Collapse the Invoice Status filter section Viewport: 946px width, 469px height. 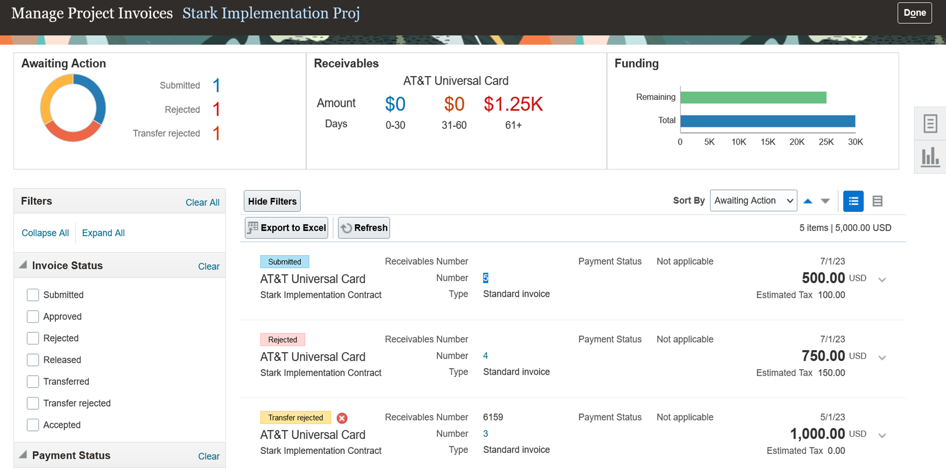coord(23,265)
